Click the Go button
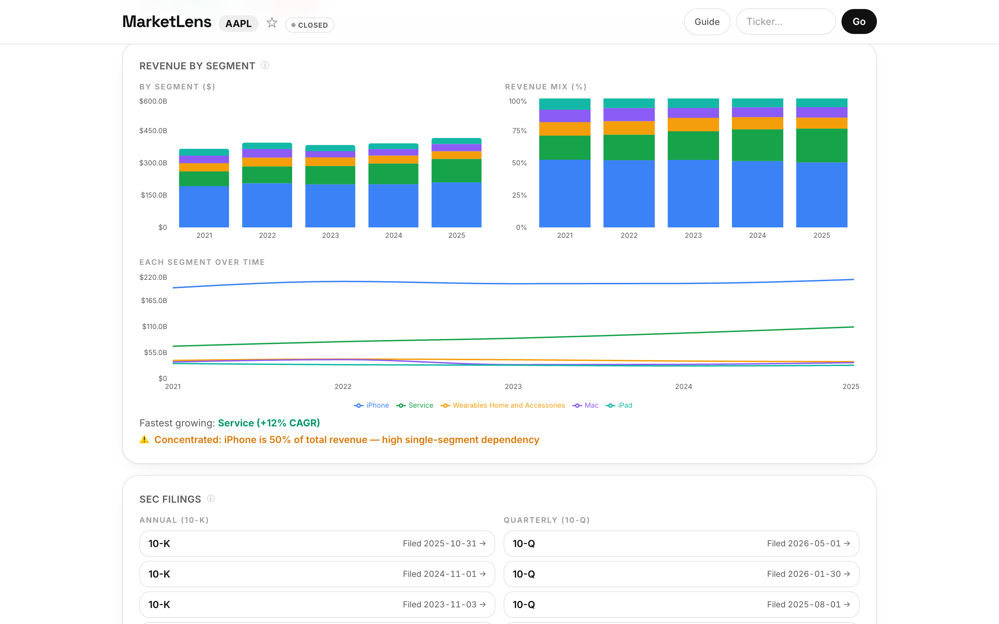 [859, 22]
